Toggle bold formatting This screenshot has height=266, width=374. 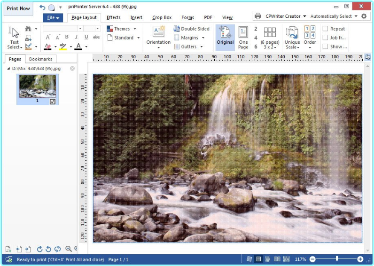[67, 37]
